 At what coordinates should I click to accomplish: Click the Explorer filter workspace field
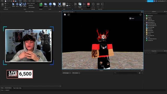pyautogui.click(x=155, y=14)
